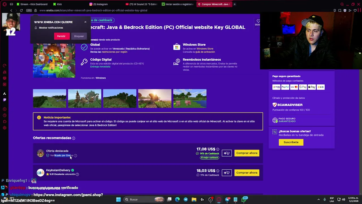Open the sidebar settings hexagon icon
This screenshot has width=362, height=204.
coord(5,128)
